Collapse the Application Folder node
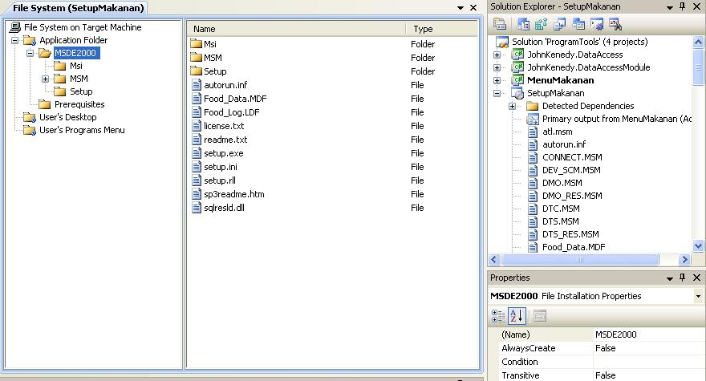Screen dimensions: 706x381 click(x=15, y=41)
